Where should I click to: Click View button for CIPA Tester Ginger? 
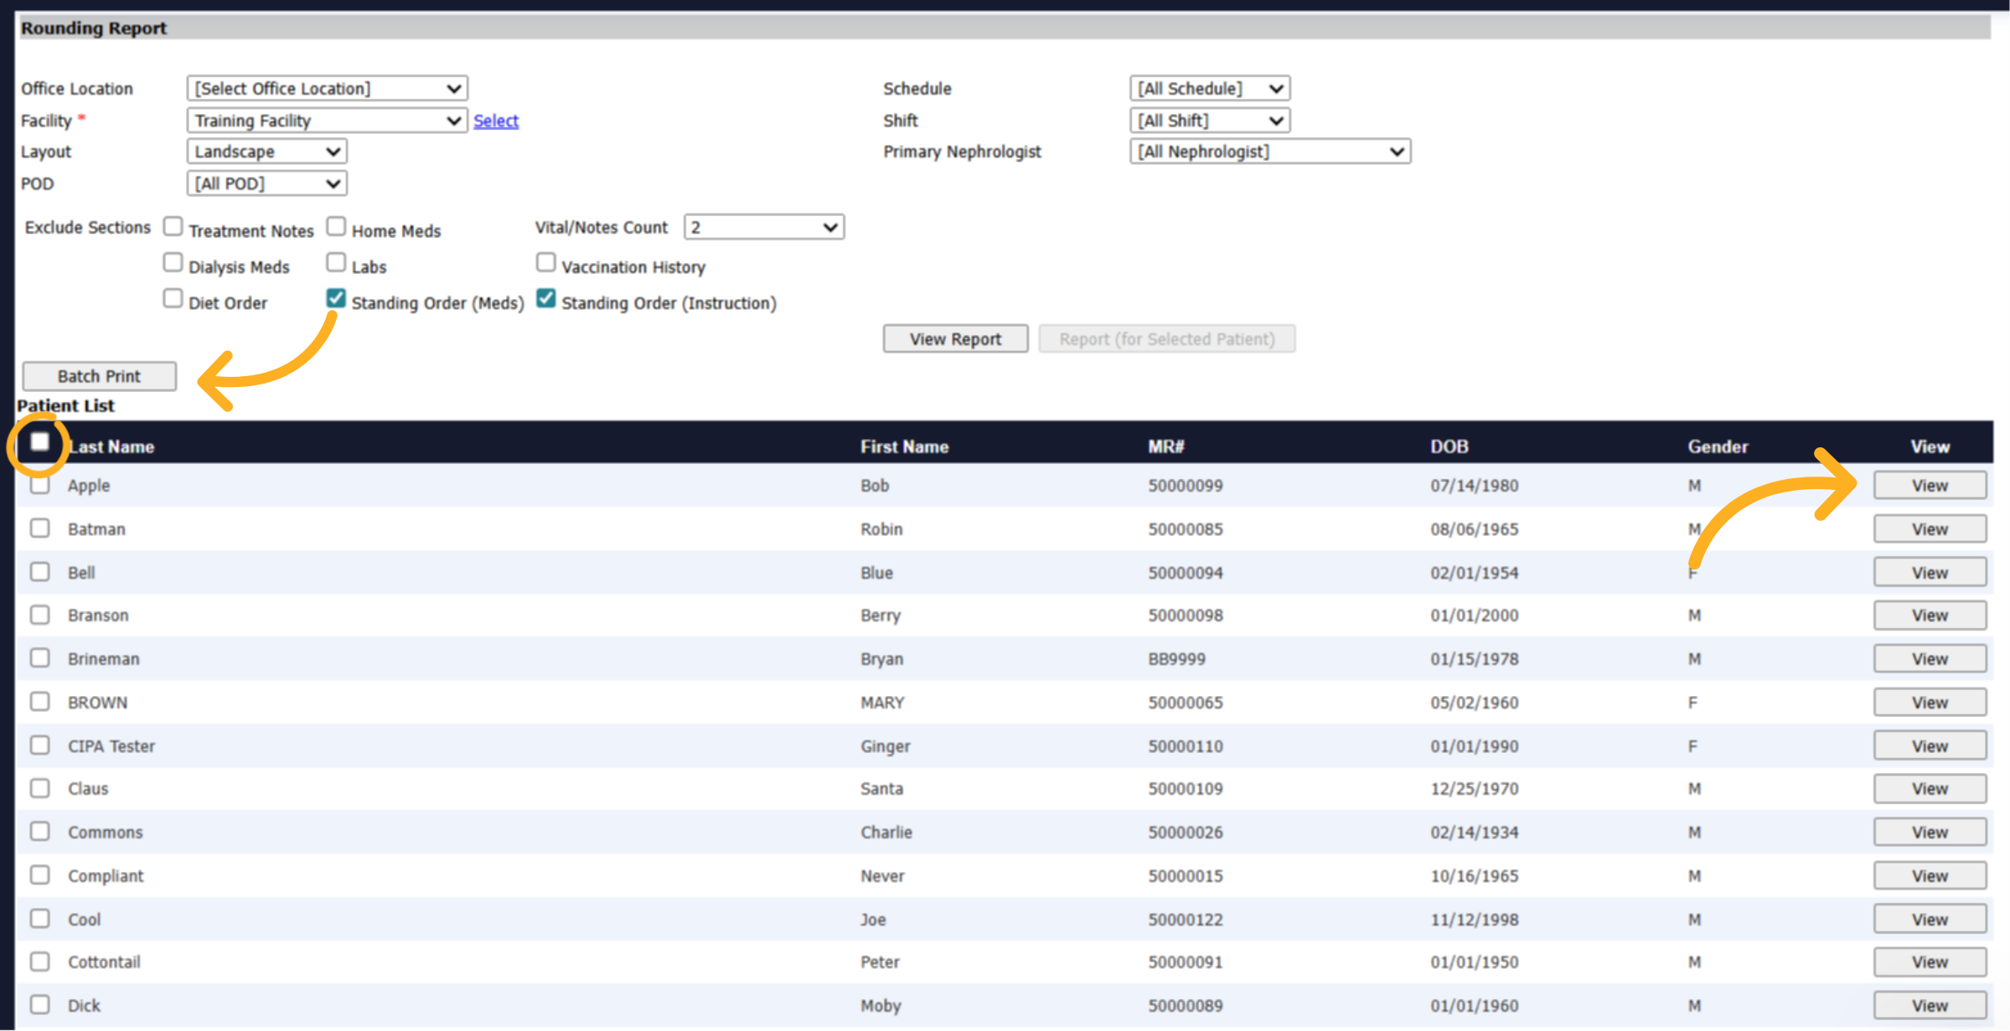tap(1930, 746)
